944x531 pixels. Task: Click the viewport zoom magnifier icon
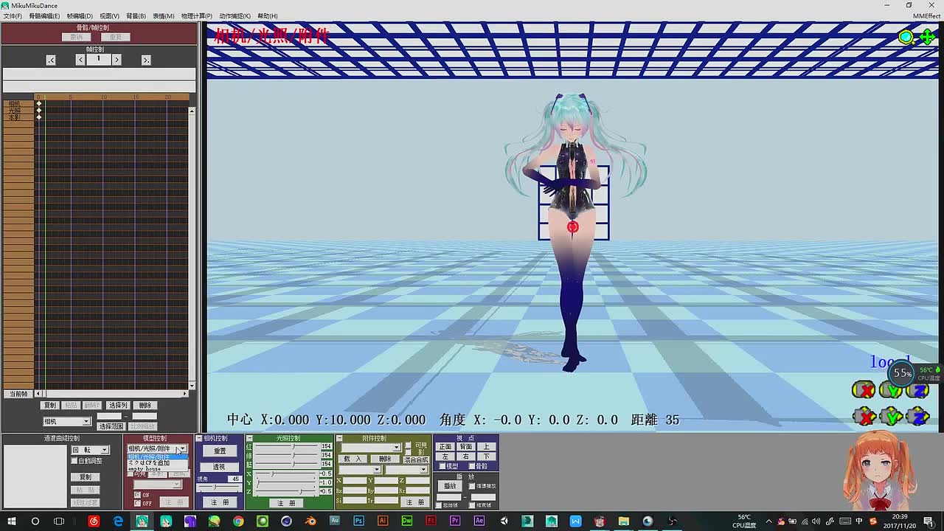click(906, 37)
